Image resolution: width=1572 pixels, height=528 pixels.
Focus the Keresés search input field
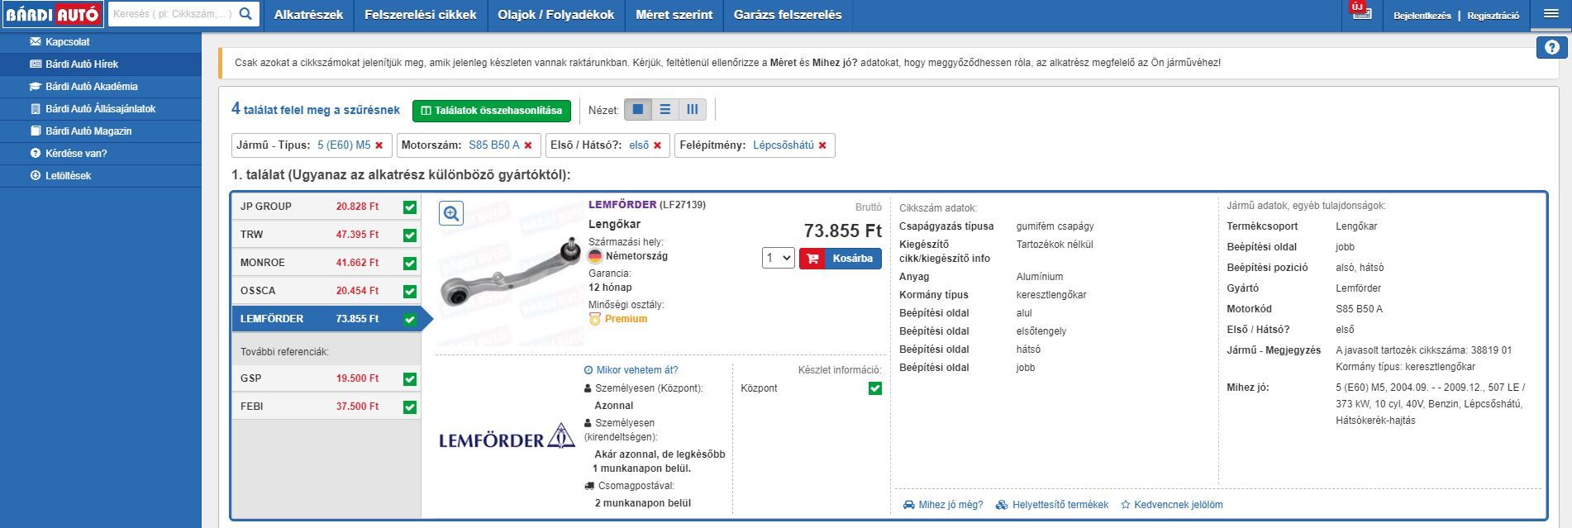coord(173,14)
